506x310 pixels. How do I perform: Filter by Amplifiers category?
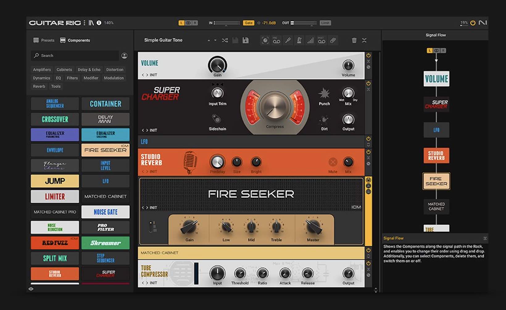[x=42, y=70]
